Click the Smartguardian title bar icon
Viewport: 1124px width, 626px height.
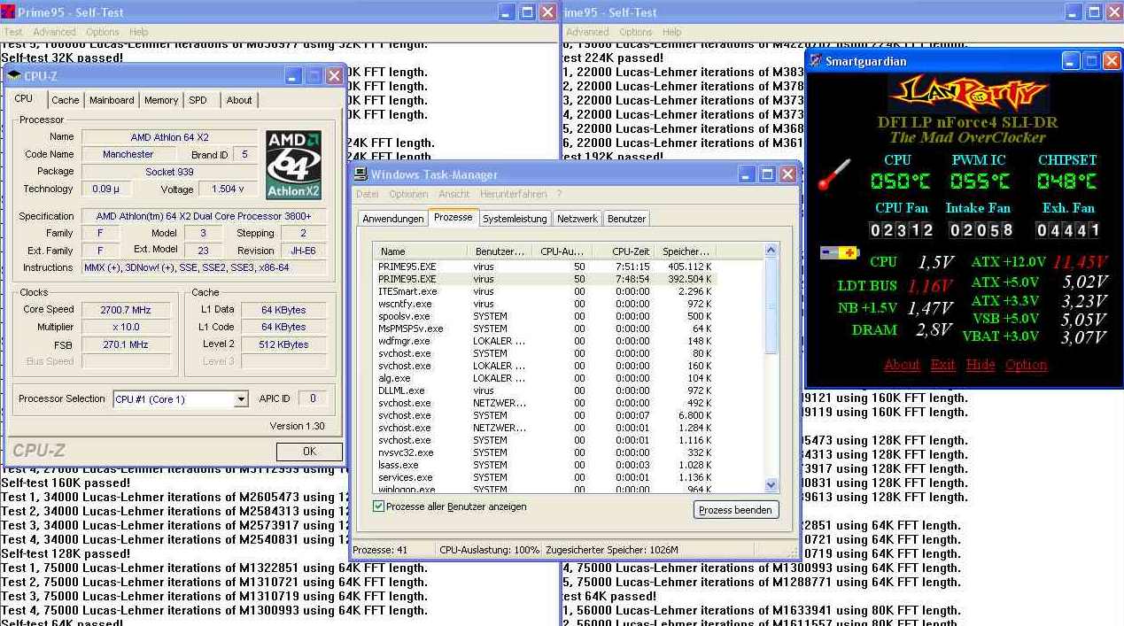[816, 61]
